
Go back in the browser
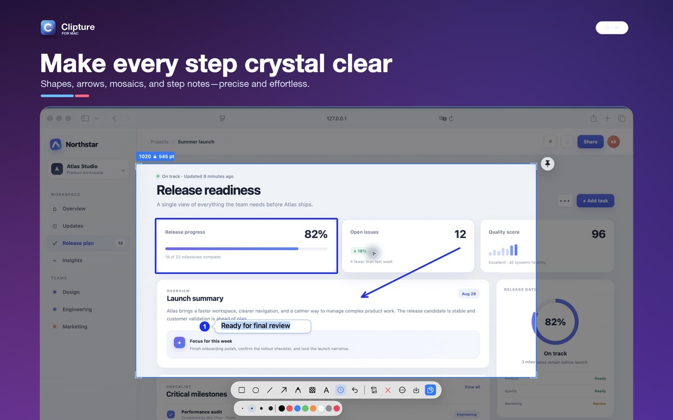pos(114,118)
